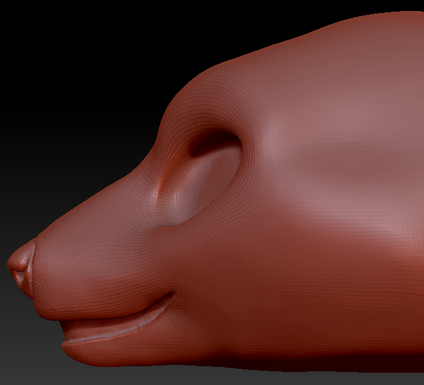
Task: Click the nose tip of the sculpted head
Action: pos(21,268)
